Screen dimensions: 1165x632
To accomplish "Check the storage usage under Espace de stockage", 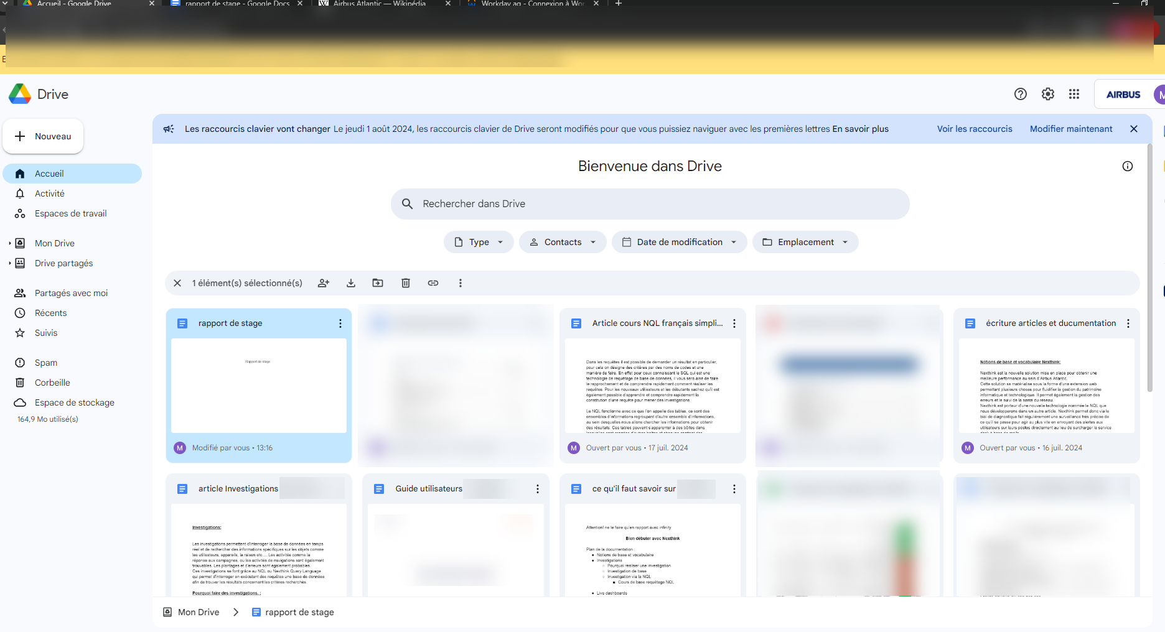I will 47,419.
